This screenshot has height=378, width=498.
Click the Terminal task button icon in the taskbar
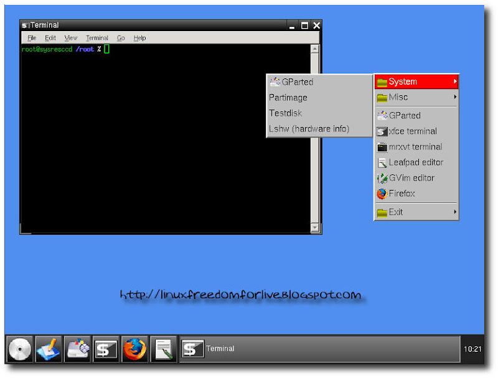[x=192, y=349]
